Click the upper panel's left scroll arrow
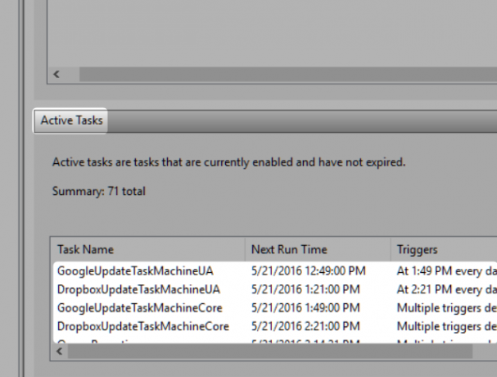 56,75
